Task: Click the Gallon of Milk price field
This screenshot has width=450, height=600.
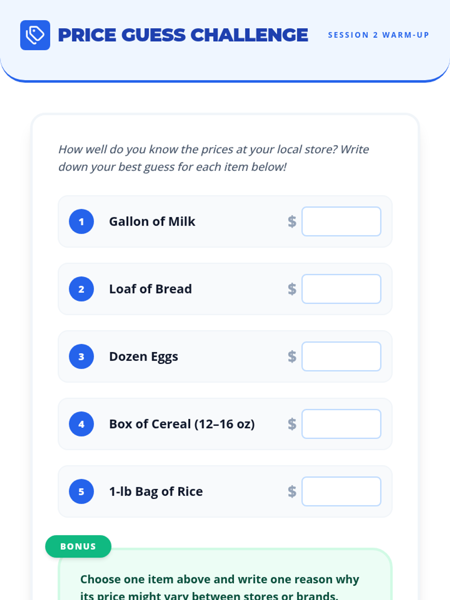Action: (x=341, y=221)
